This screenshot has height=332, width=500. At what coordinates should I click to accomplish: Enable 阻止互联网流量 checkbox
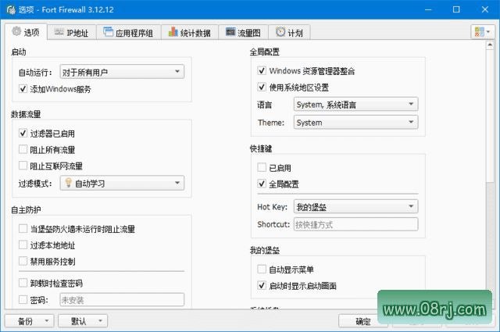(x=23, y=166)
